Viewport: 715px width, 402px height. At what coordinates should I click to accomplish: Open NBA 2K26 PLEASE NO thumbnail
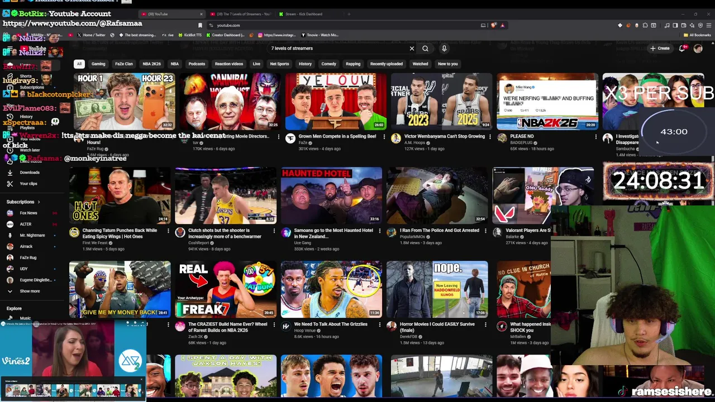(x=547, y=101)
